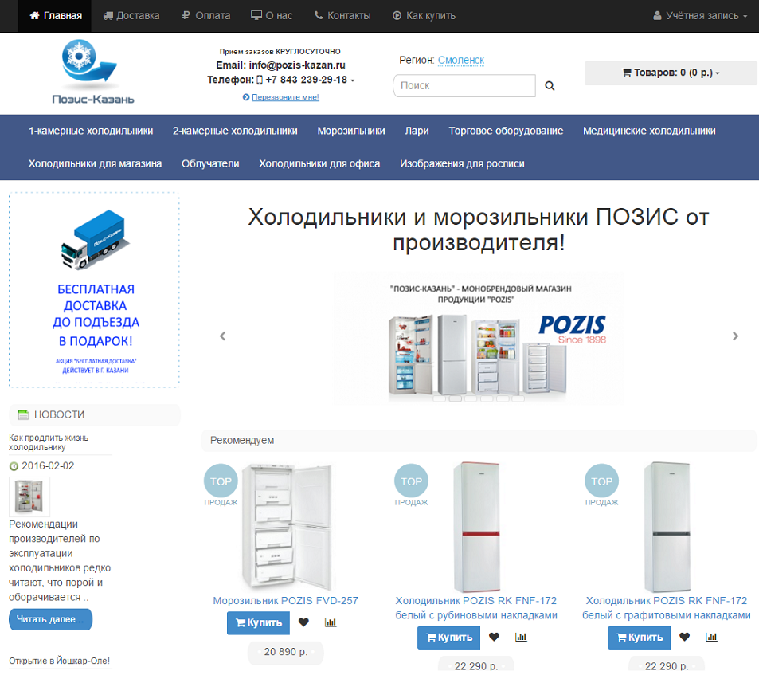The image size is (759, 683).
Task: Click Читать далее news button
Action: tap(50, 619)
